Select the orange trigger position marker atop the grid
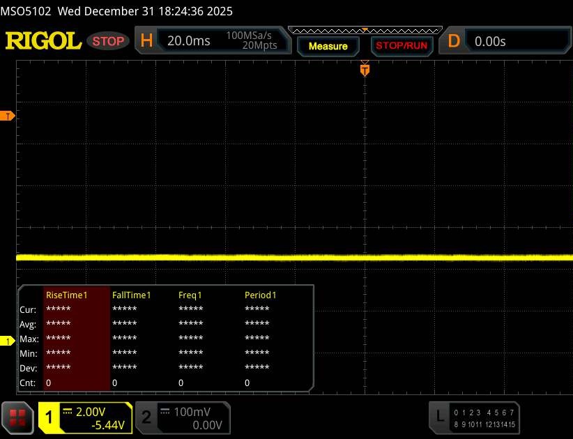Image resolution: width=573 pixels, height=439 pixels. tap(364, 69)
